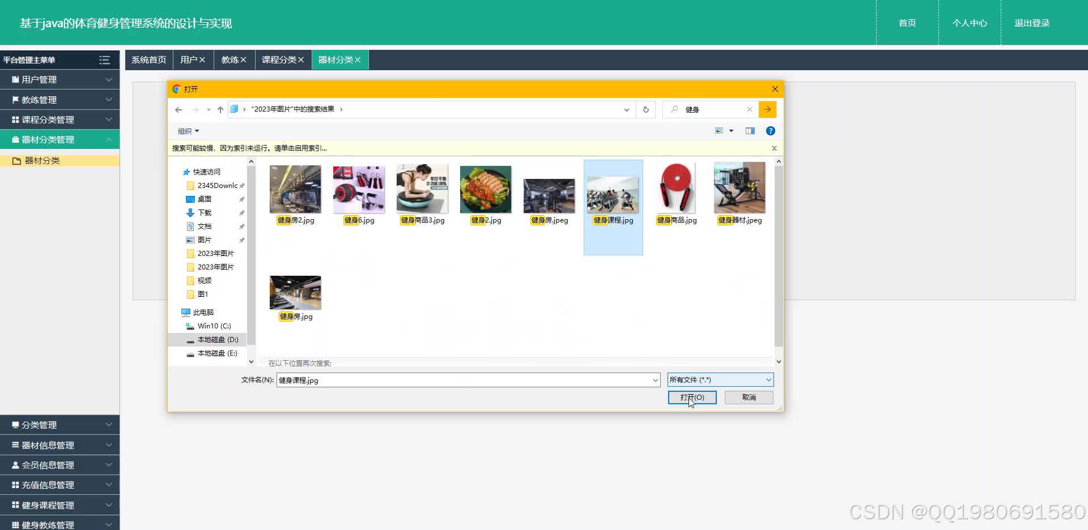Run search with the orange arrow
1088x530 pixels.
tap(767, 109)
